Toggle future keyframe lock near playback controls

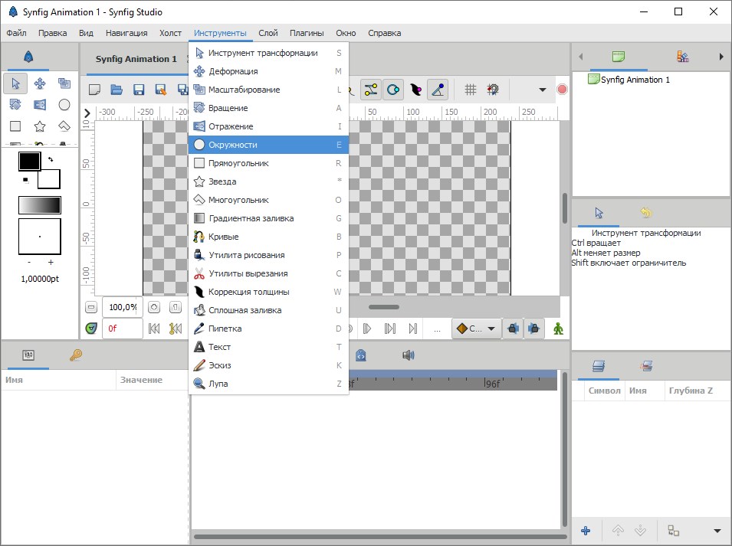[x=533, y=328]
